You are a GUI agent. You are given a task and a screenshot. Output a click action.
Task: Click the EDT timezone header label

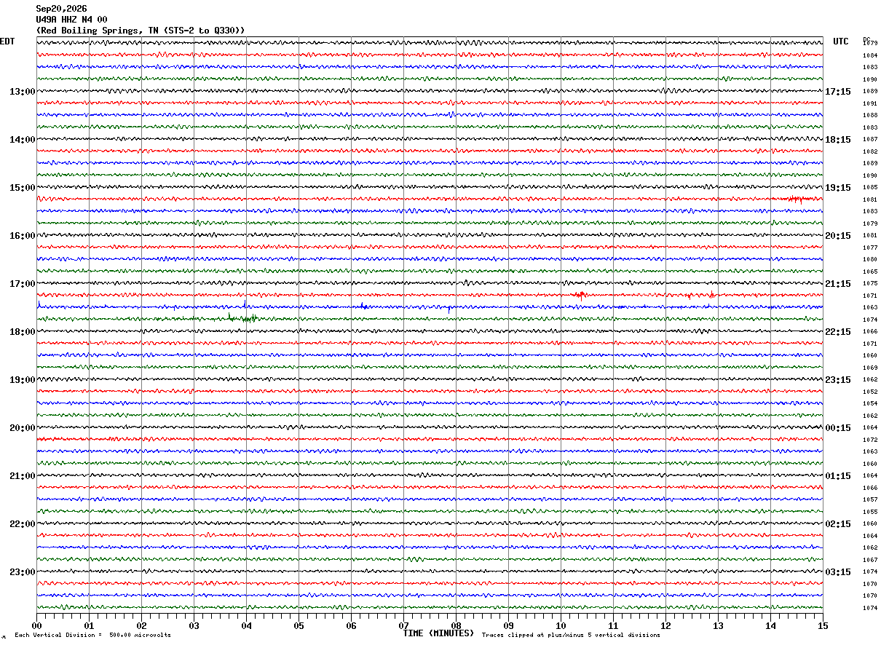coord(7,41)
